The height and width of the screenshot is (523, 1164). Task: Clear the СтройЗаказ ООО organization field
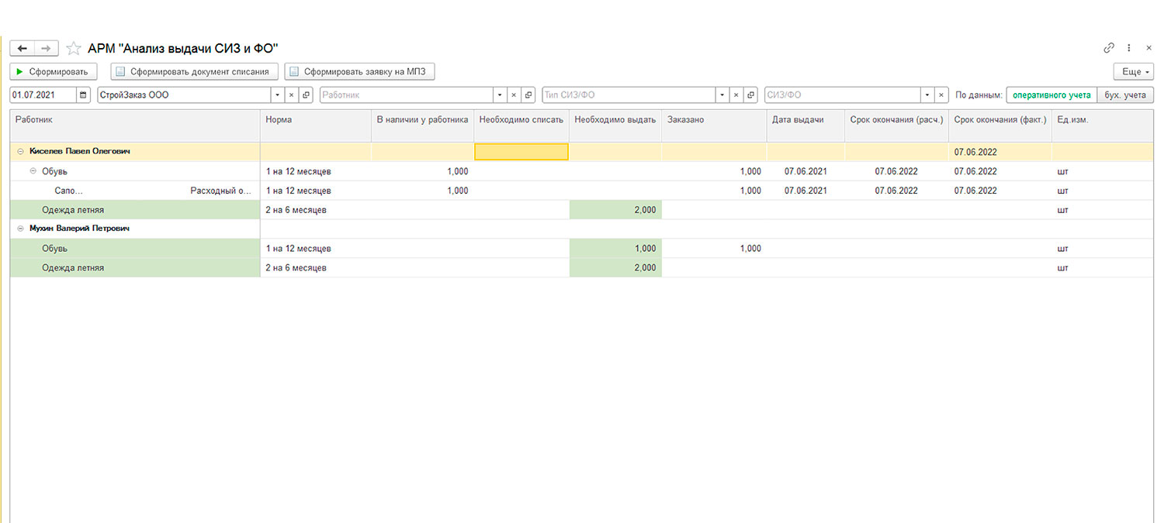[291, 95]
